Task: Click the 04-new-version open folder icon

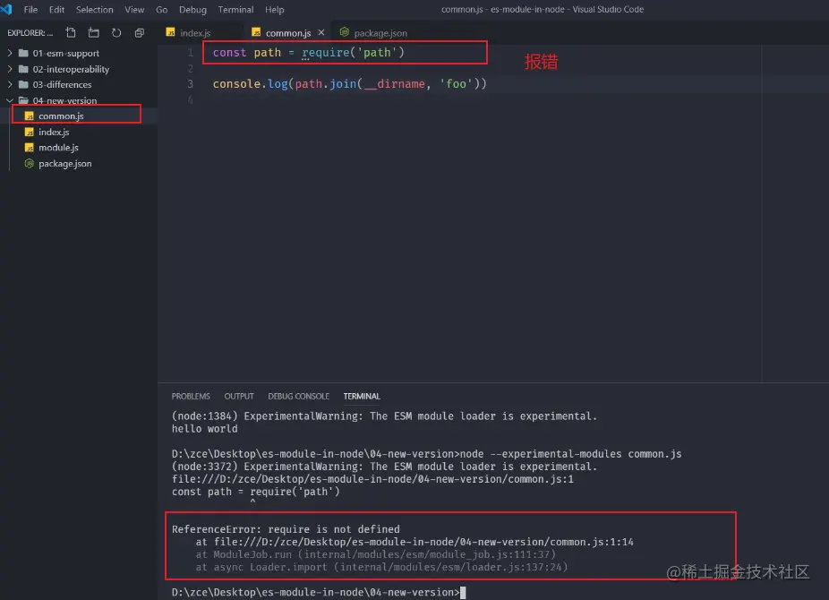Action: pos(23,100)
